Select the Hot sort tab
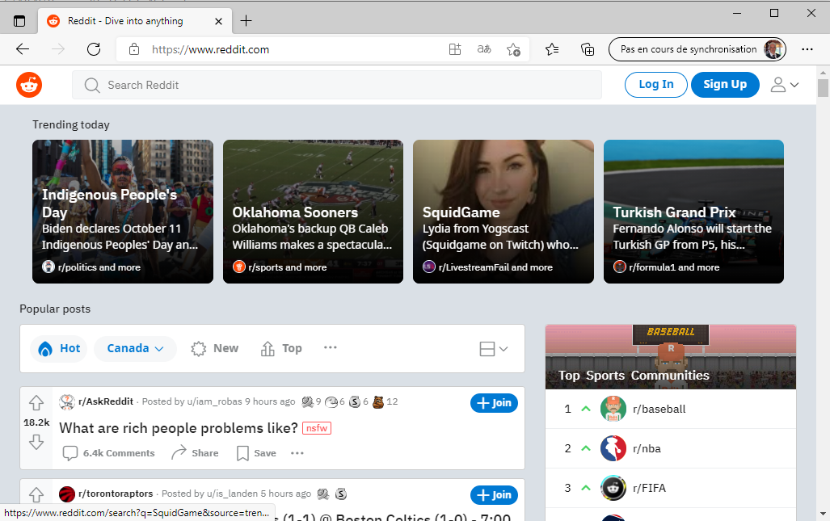The image size is (830, 521). pos(60,348)
